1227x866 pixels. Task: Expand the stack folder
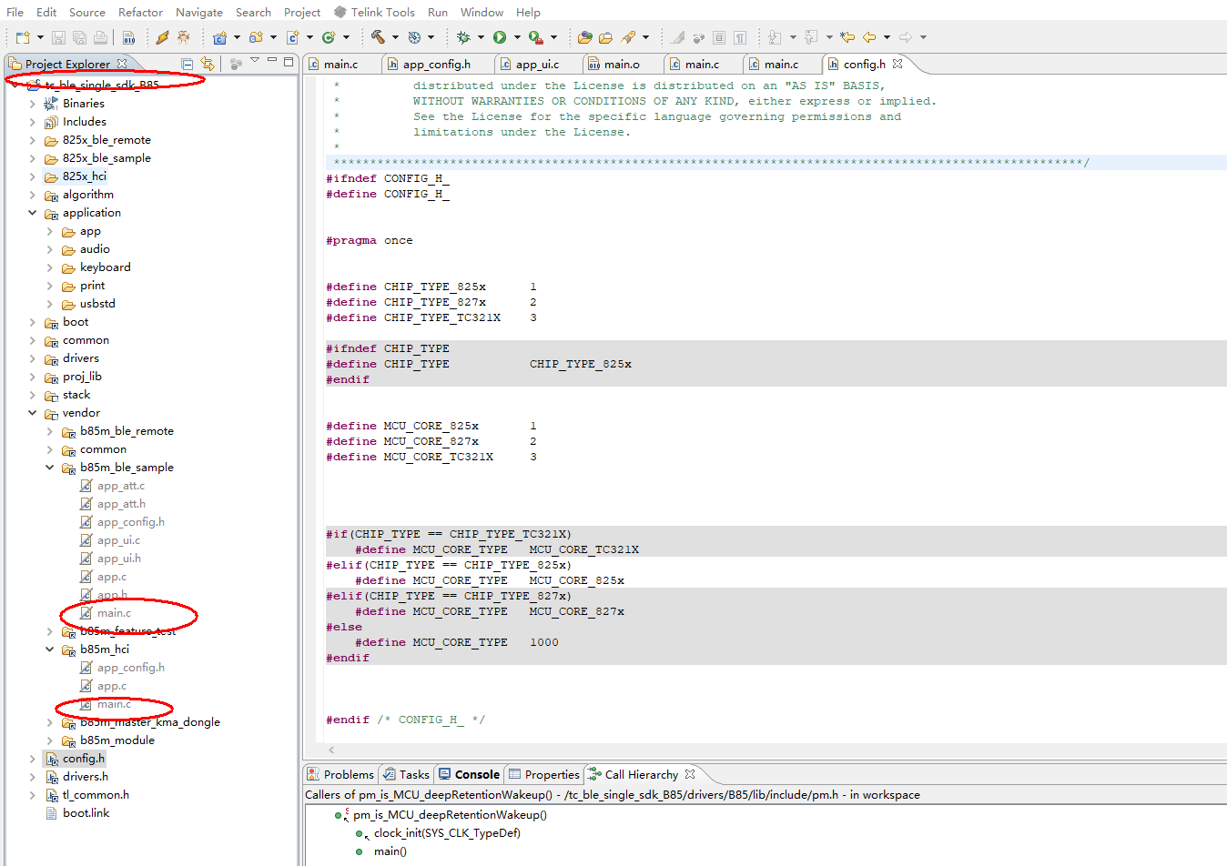coord(33,395)
